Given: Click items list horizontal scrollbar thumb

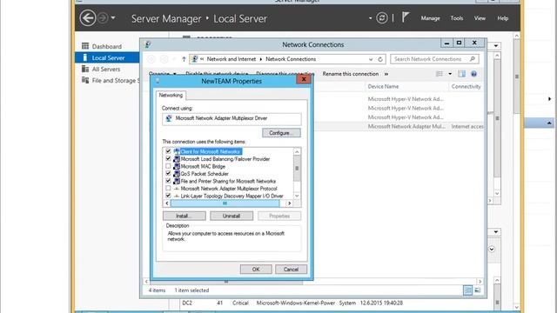Looking at the screenshot, I should tap(225, 203).
